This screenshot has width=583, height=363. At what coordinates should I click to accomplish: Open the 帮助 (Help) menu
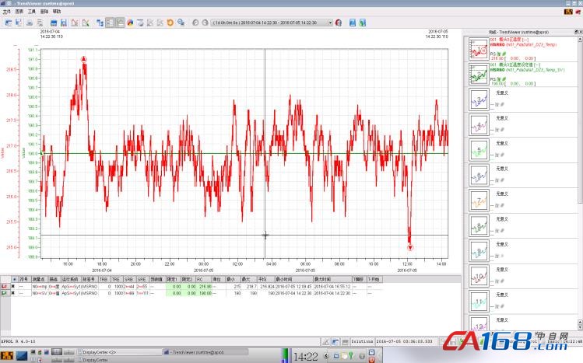coord(57,12)
